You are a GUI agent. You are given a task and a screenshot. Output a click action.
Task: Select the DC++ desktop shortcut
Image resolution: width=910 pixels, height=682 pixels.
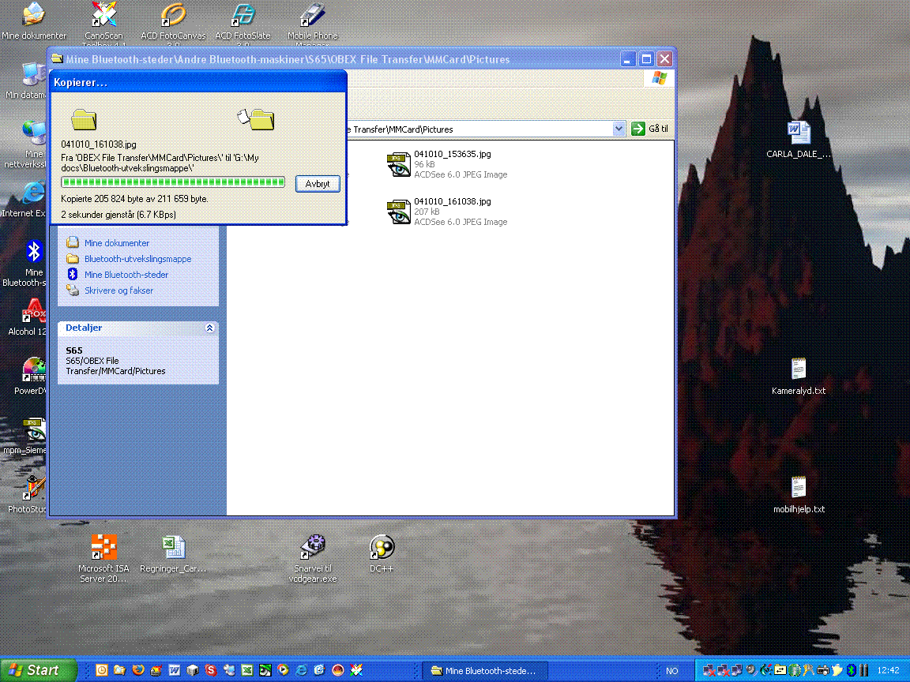coord(382,554)
